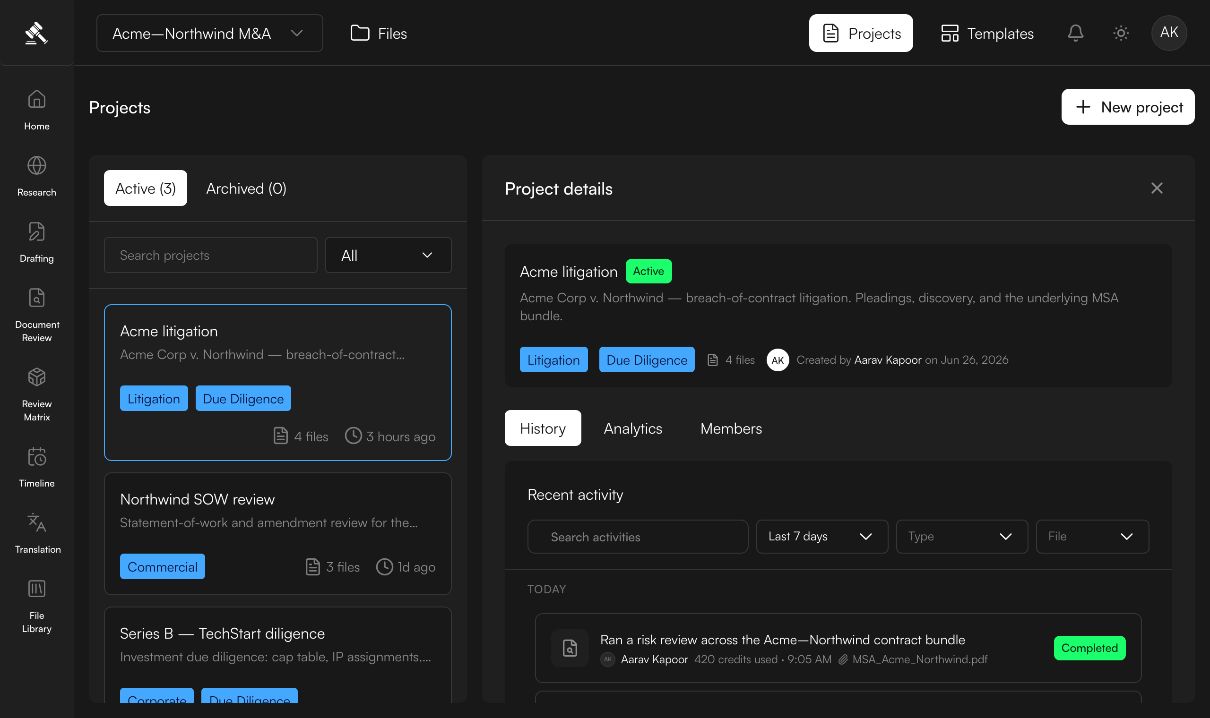Expand the Type filter dropdown

(962, 536)
